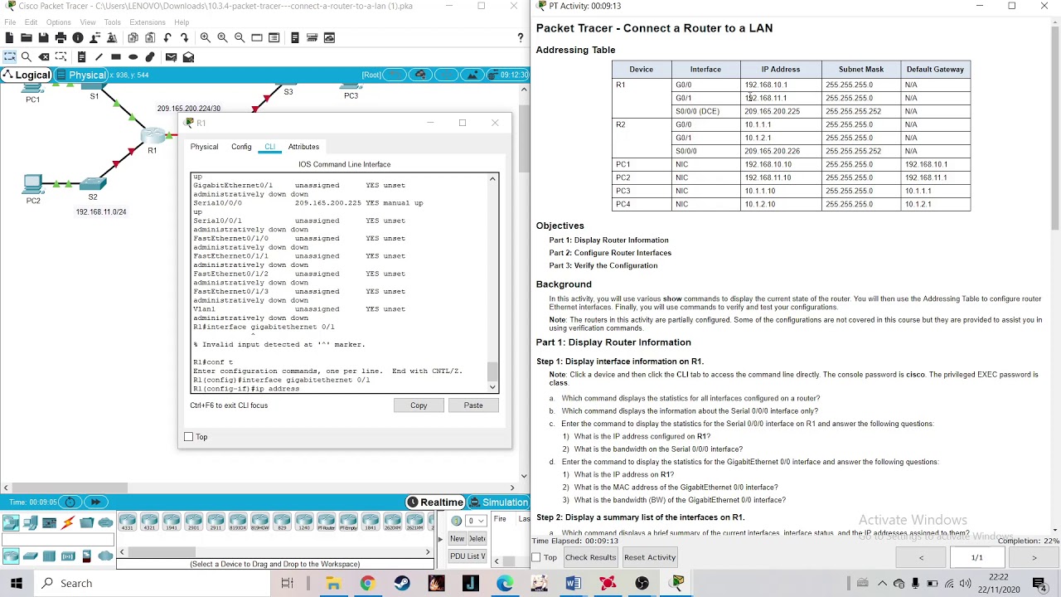Choose the Select tool icon

click(9, 56)
